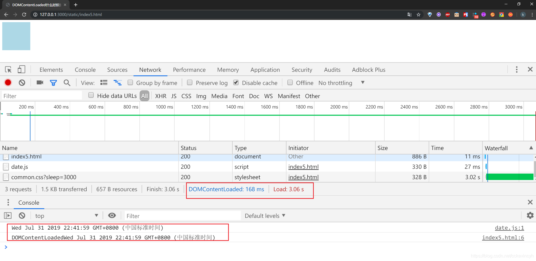
Task: Toggle device toolbar icon
Action: pos(21,69)
